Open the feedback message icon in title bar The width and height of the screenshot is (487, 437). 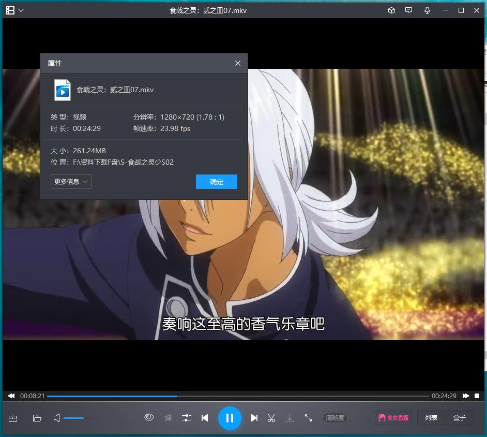pos(409,10)
